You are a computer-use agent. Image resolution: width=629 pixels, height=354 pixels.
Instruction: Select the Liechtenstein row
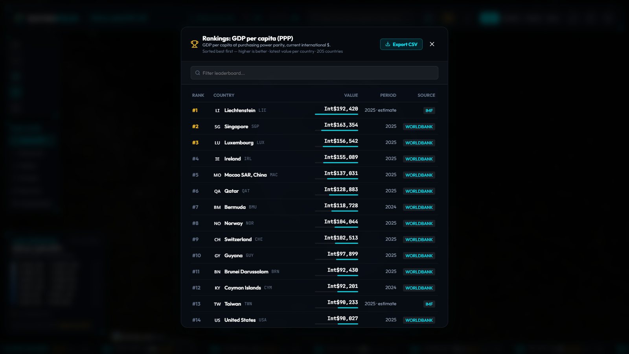click(x=314, y=111)
